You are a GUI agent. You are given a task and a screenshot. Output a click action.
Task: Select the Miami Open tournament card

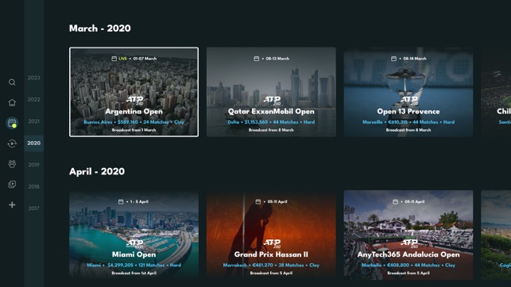[x=134, y=235]
